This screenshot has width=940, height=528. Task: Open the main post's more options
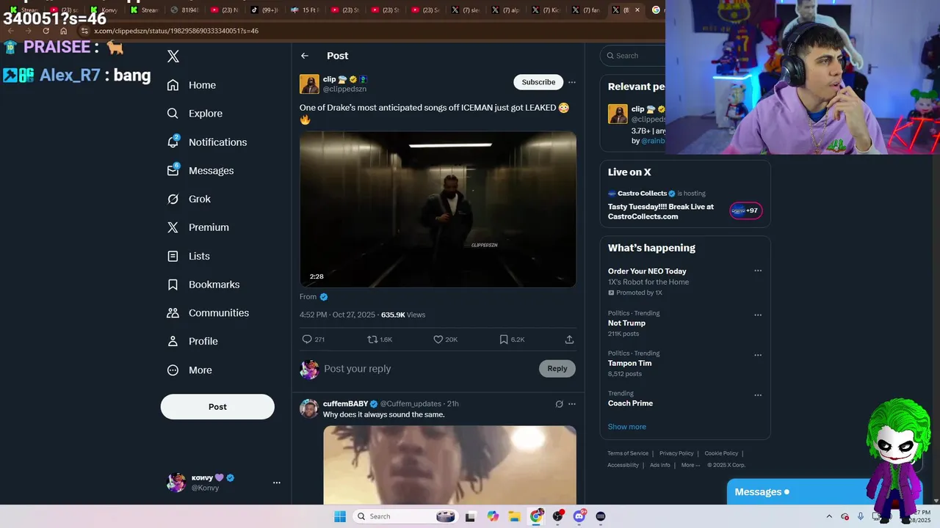(572, 82)
